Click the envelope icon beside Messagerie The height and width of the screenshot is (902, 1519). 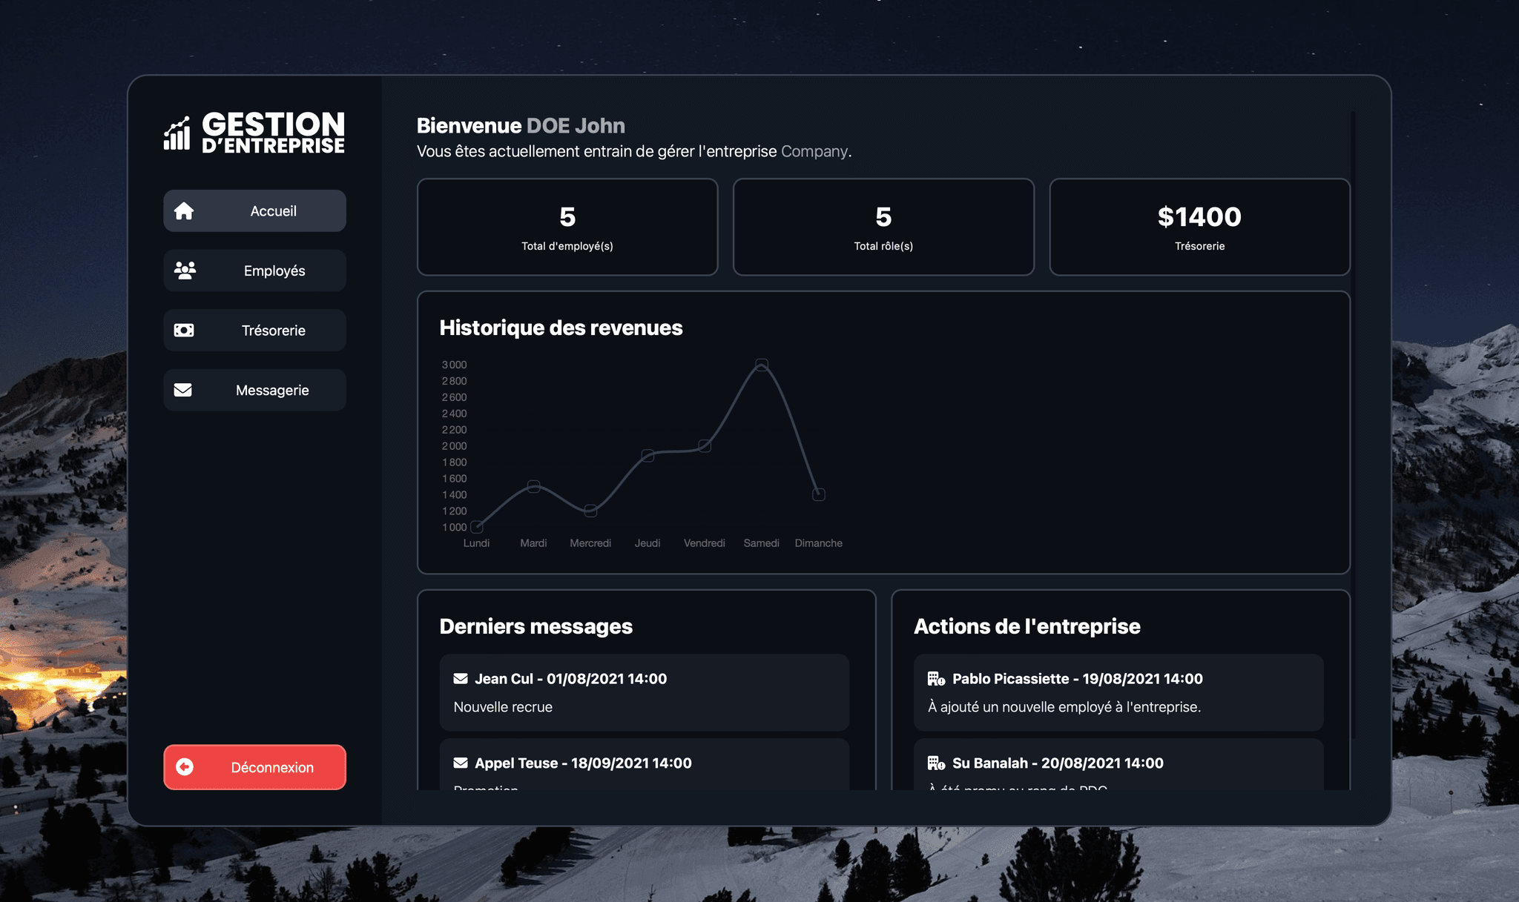coord(184,390)
